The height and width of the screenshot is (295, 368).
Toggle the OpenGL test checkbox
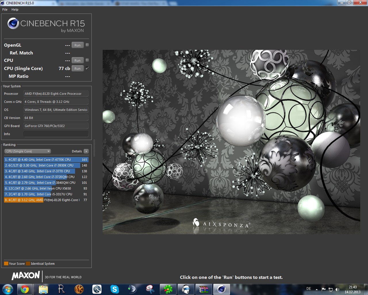pos(87,45)
